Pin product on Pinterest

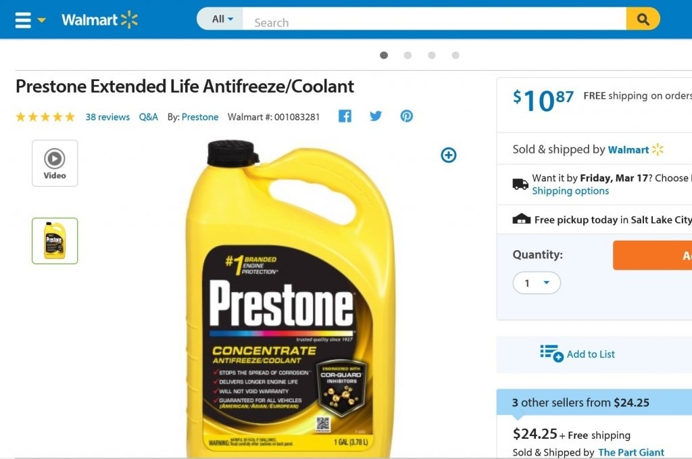tap(406, 116)
